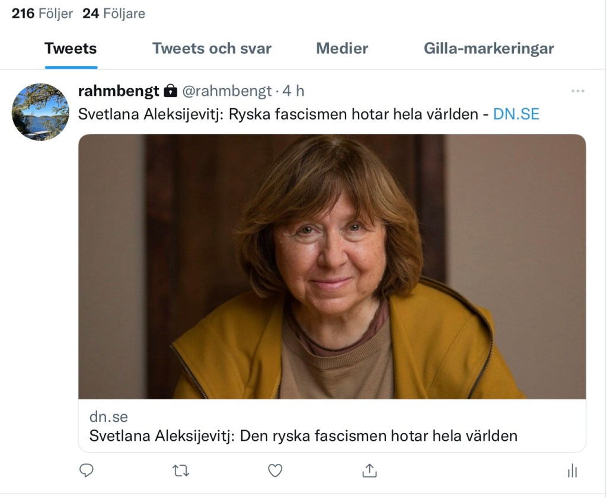This screenshot has width=607, height=497.
Task: Reply to the rahmbengt tweet
Action: 87,470
